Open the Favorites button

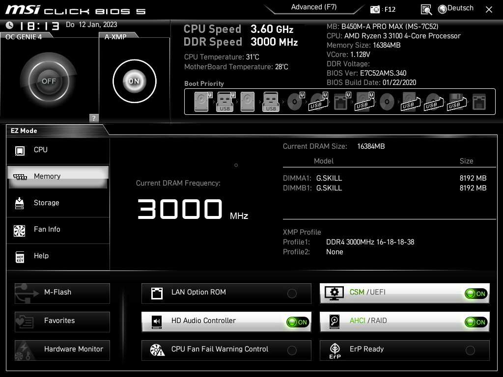coord(62,322)
